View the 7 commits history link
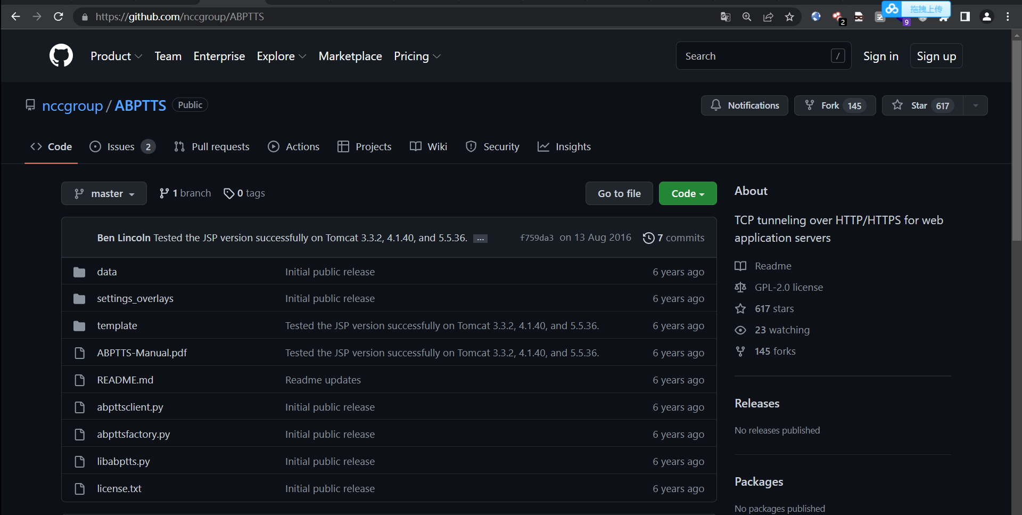Viewport: 1022px width, 515px height. point(674,238)
